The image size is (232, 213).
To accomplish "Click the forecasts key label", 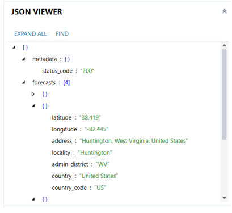I will pyautogui.click(x=44, y=83).
